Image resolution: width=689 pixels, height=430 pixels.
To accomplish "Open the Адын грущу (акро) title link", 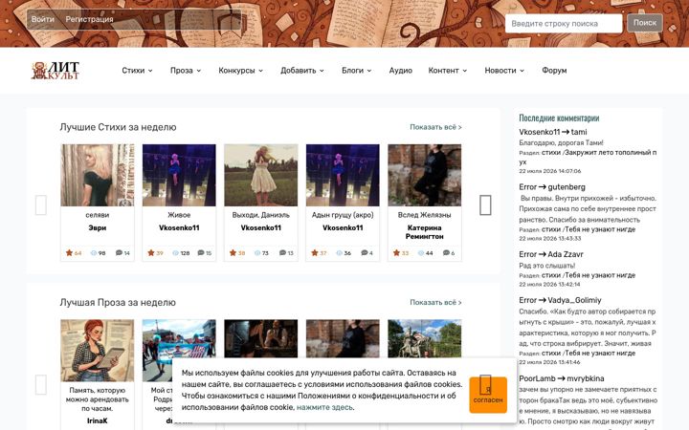I will coord(343,215).
